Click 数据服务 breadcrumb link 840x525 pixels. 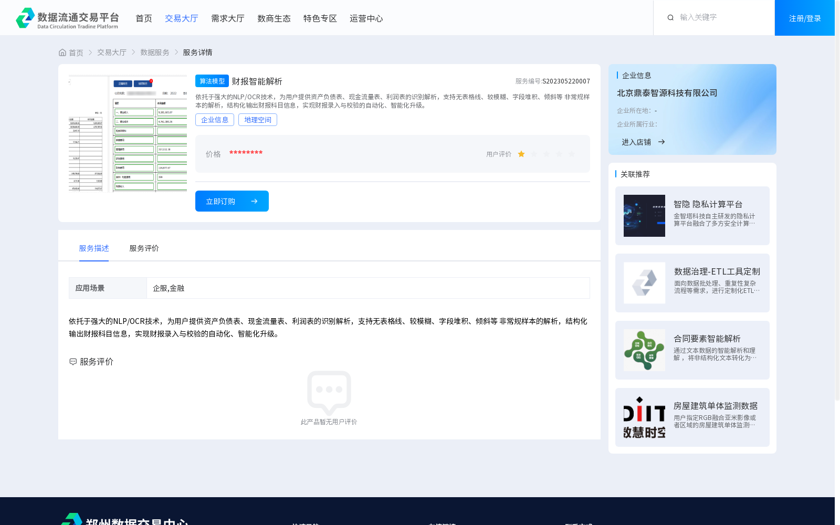155,52
